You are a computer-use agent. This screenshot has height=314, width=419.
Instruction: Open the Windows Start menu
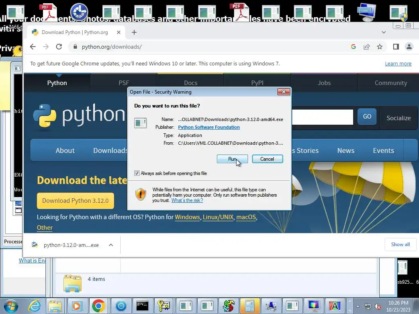pos(11,306)
